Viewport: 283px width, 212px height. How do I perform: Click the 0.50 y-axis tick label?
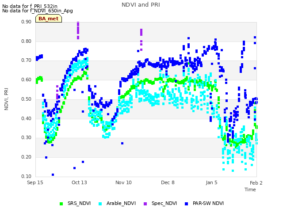[x=26, y=99]
